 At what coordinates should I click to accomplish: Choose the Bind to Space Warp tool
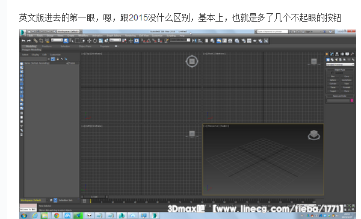click(x=47, y=41)
